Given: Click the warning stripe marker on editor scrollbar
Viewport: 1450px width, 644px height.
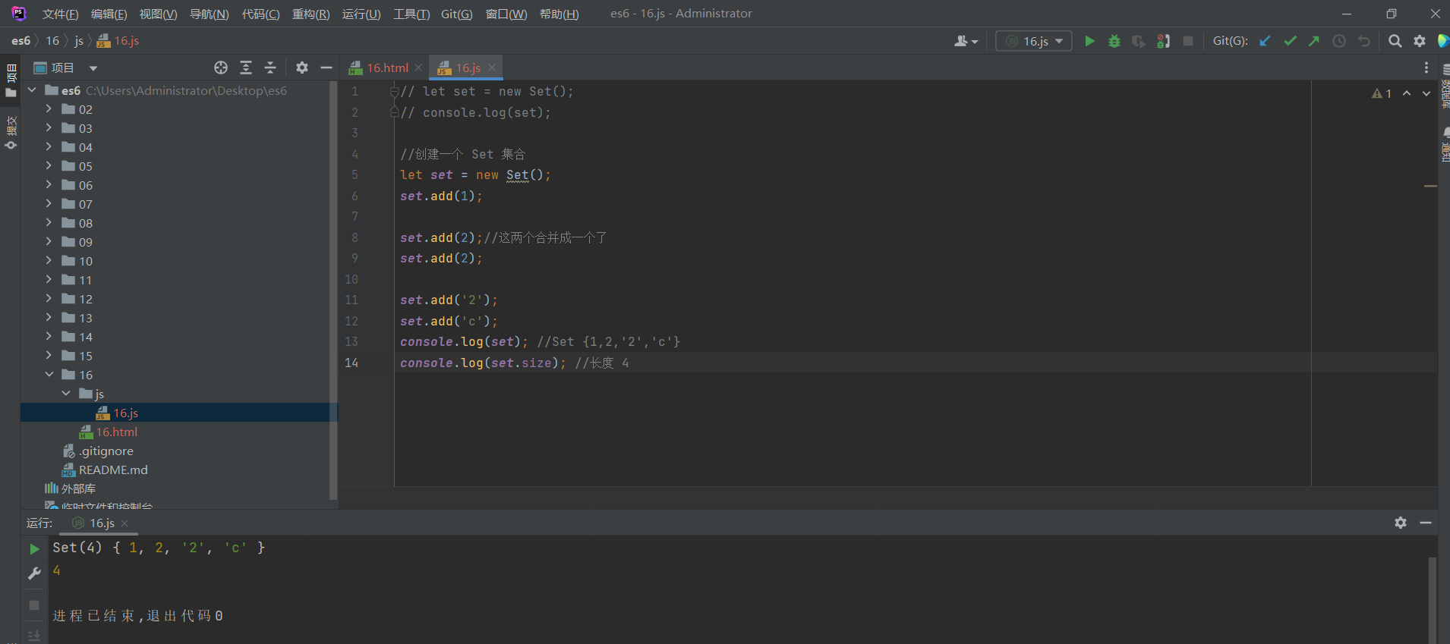Looking at the screenshot, I should pyautogui.click(x=1430, y=186).
